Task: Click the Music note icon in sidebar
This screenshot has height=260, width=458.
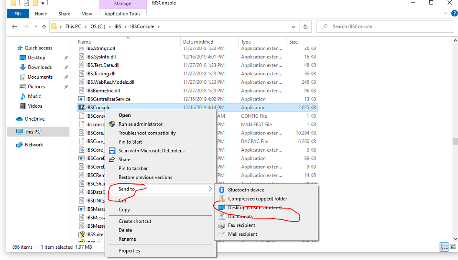Action: [23, 96]
